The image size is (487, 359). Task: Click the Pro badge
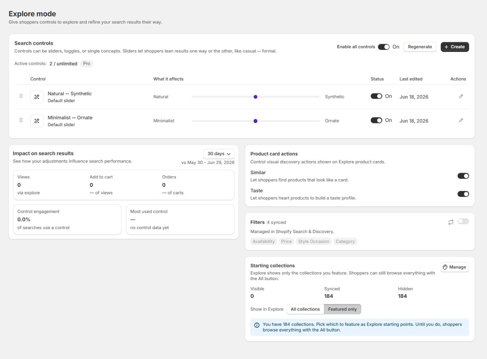coord(87,63)
